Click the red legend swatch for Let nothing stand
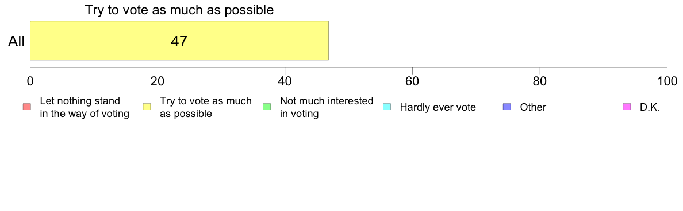The width and height of the screenshot is (683, 211). (26, 107)
